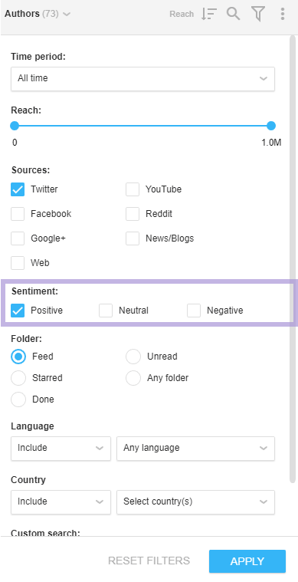Select the Done folder radio button

click(x=18, y=400)
